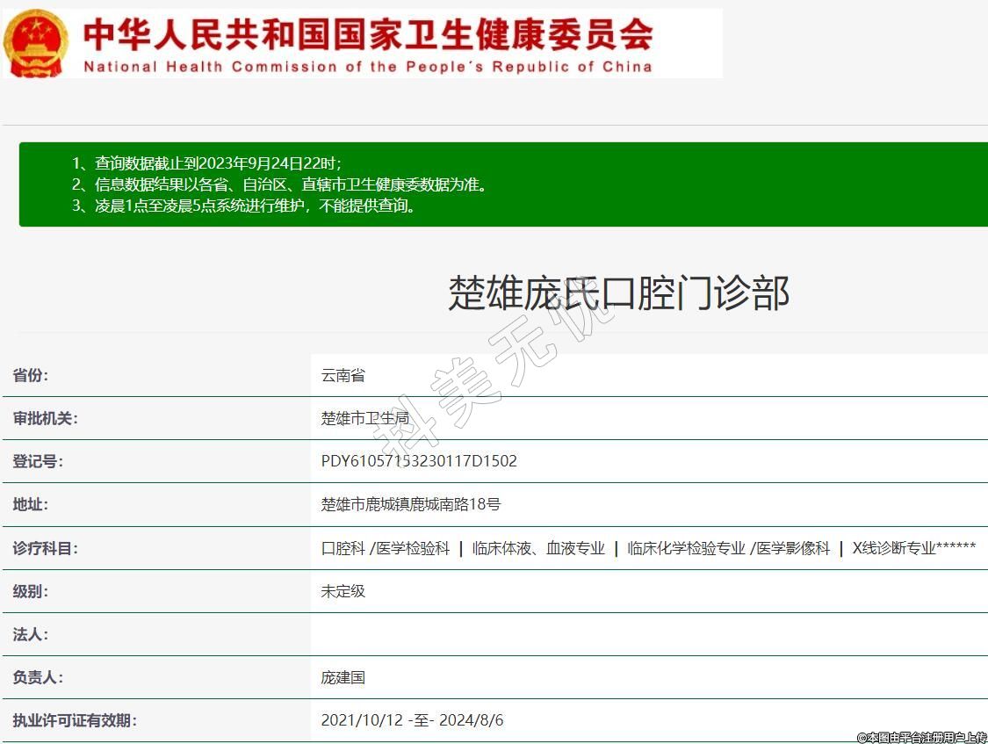Viewport: 988px width, 744px height.
Task: Click the national emblem logo
Action: tap(36, 43)
